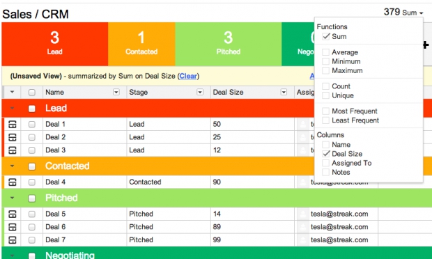Open the box icon beside Deal 3

13,150
